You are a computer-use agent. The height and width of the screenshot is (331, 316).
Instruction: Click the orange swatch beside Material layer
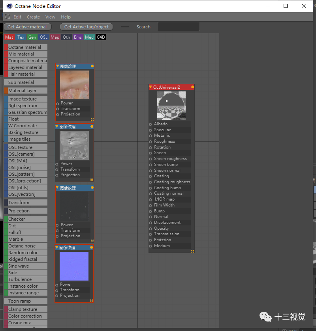(6, 91)
